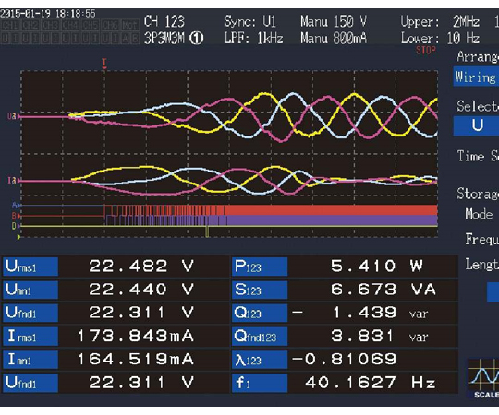Click the logic channel A marker
The image size is (499, 415).
16,206
